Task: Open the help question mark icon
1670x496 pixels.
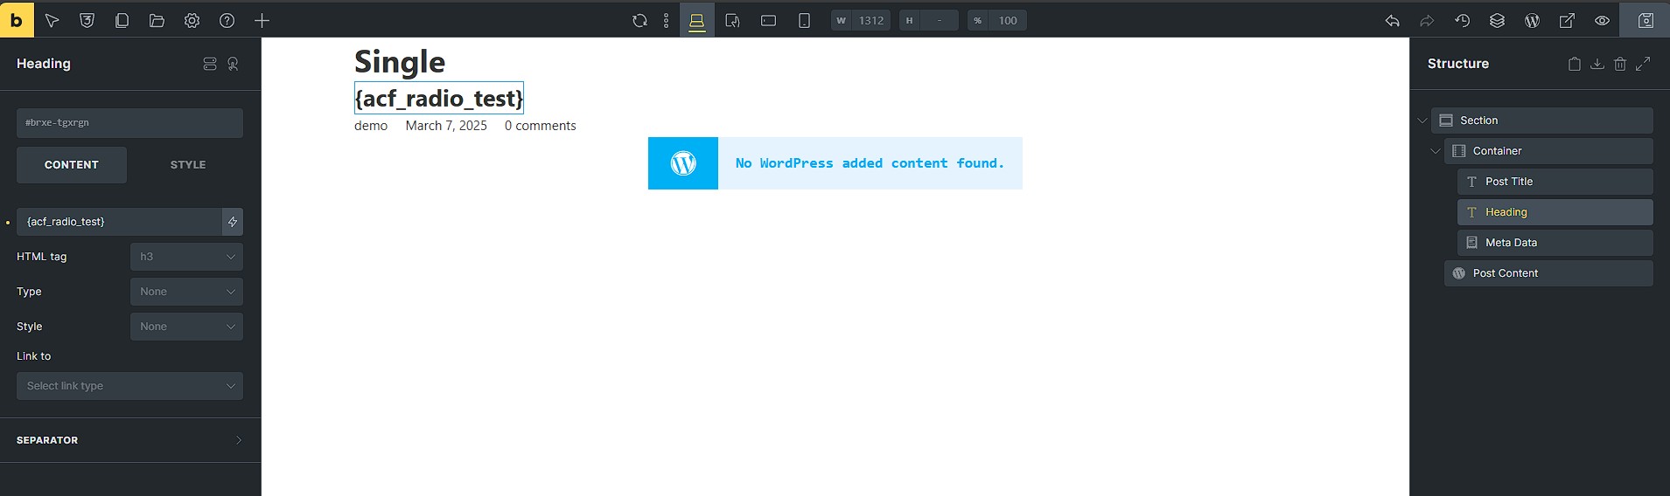Action: tap(227, 20)
